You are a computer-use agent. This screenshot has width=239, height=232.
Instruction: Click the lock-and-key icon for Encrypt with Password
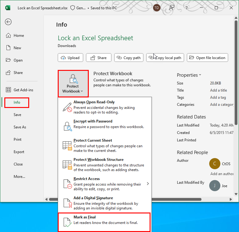[x=68, y=126]
